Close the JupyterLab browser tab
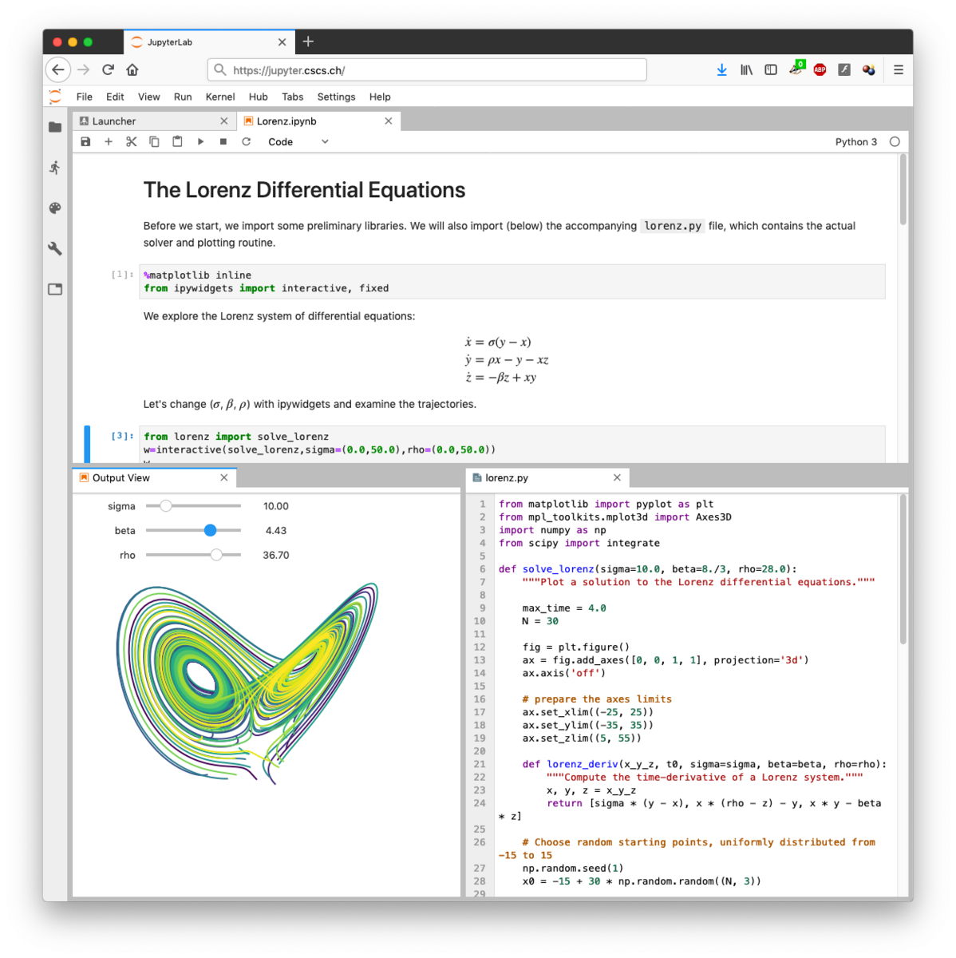This screenshot has width=956, height=958. coord(282,42)
